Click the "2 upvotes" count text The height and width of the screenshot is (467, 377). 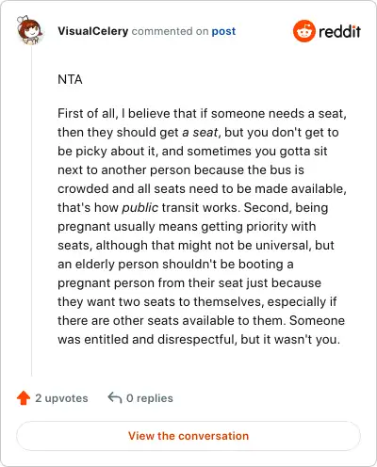61,398
